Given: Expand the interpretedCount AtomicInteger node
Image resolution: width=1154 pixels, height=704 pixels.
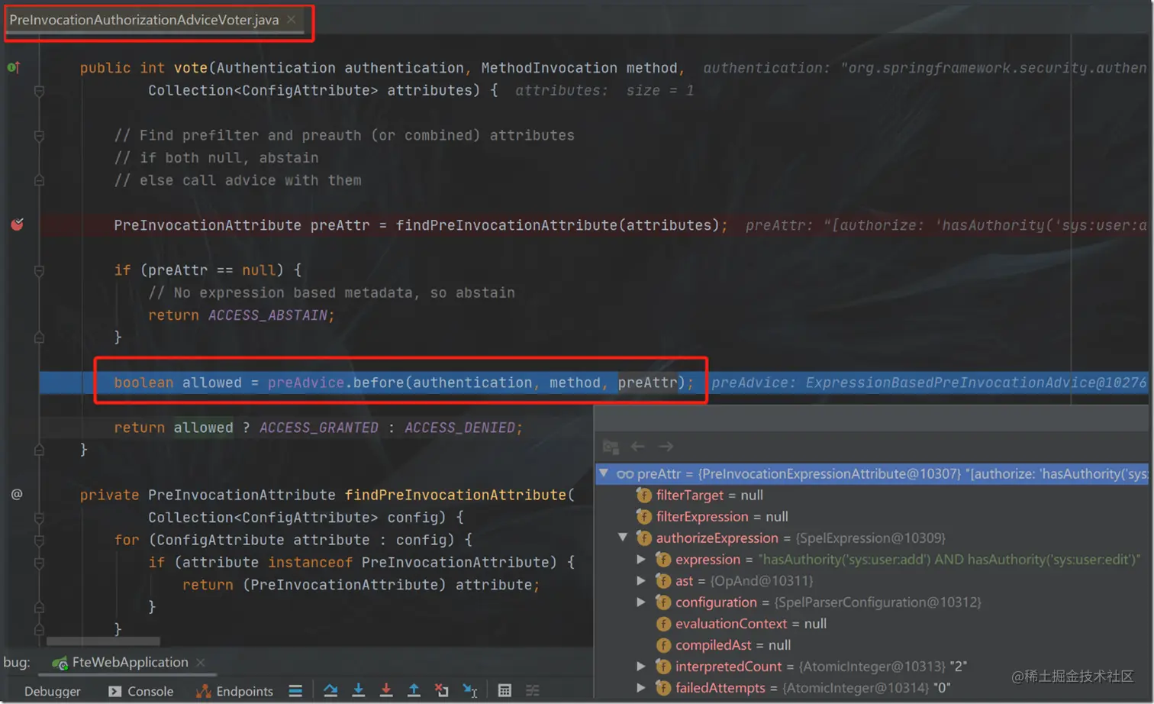Looking at the screenshot, I should 641,666.
